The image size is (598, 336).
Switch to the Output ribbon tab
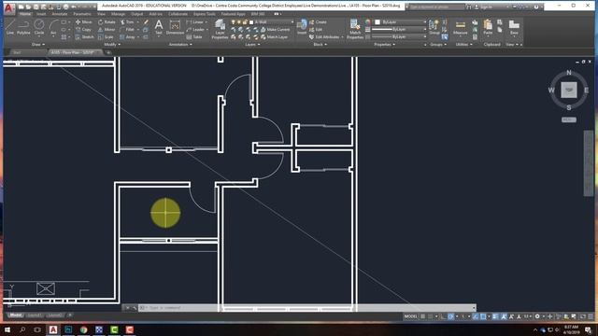[137, 14]
